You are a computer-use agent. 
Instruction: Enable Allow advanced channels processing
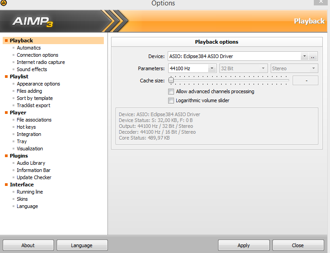click(171, 92)
